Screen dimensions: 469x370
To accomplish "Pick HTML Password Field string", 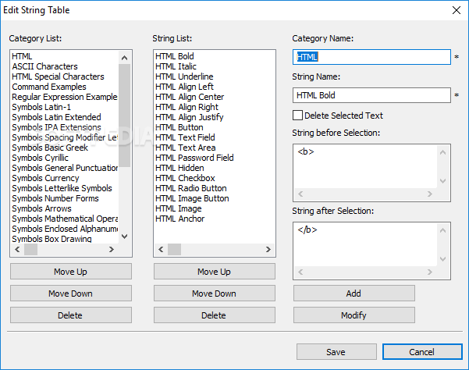I will click(194, 158).
